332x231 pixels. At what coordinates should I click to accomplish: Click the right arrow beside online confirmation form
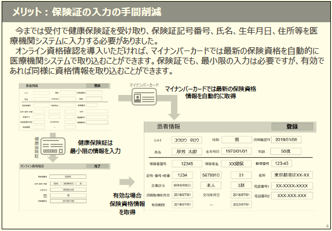(127, 182)
